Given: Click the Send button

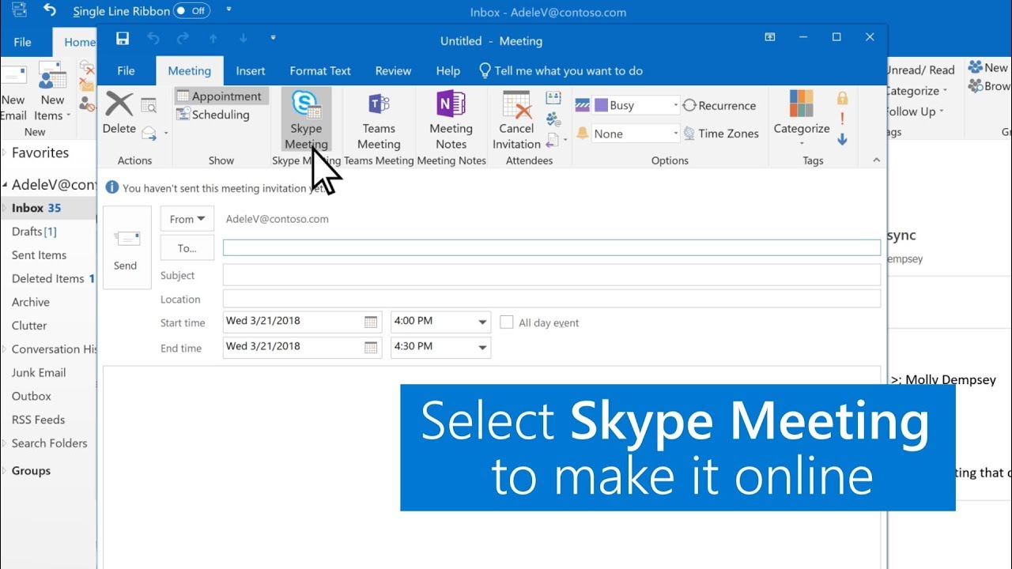Looking at the screenshot, I should 126,247.
